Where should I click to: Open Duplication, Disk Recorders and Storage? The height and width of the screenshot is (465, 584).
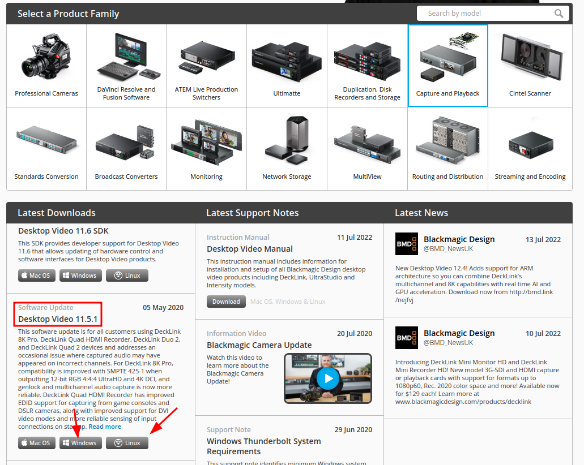click(x=367, y=66)
